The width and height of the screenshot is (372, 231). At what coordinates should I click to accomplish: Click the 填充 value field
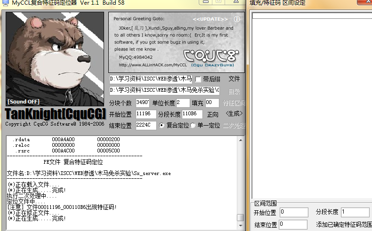[x=212, y=103]
